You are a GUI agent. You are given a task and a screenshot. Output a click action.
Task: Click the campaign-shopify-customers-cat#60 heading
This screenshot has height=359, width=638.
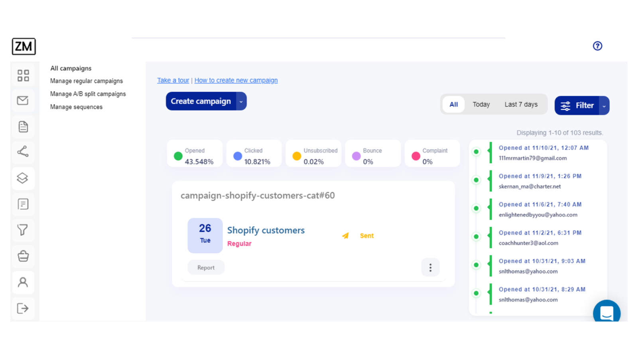[x=258, y=195]
